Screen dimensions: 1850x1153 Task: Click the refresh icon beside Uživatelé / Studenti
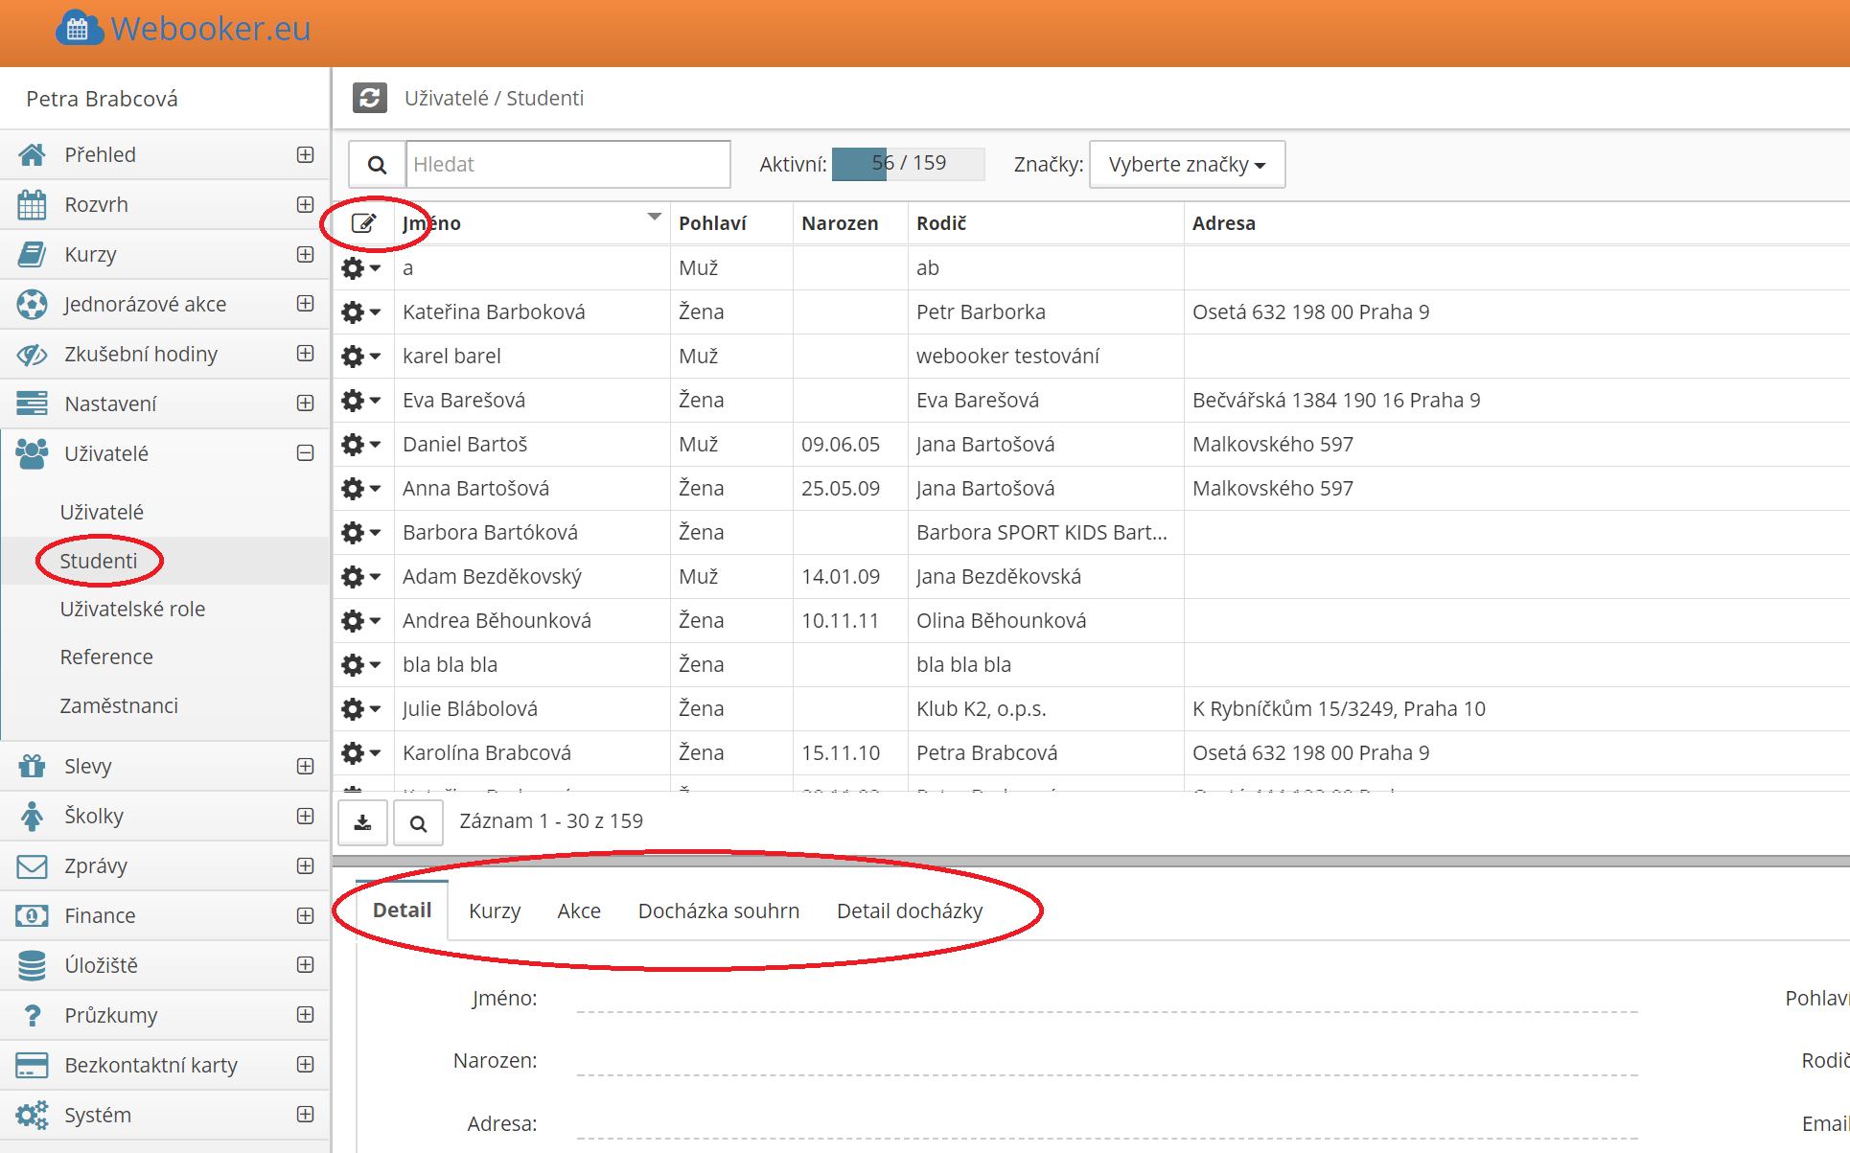[369, 98]
